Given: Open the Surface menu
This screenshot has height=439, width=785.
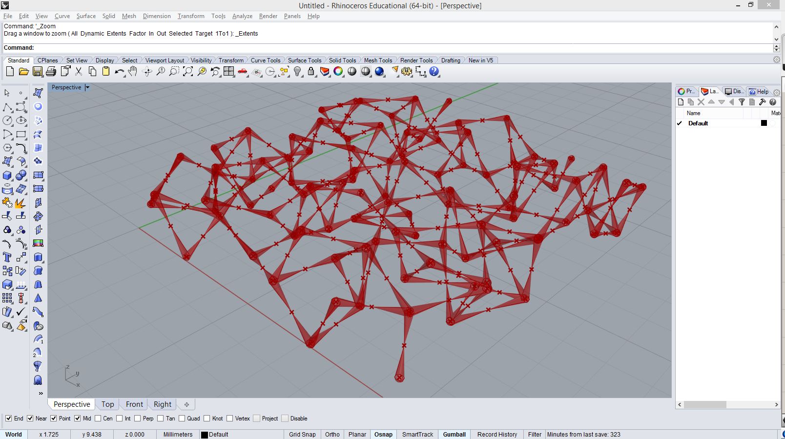Looking at the screenshot, I should click(86, 16).
